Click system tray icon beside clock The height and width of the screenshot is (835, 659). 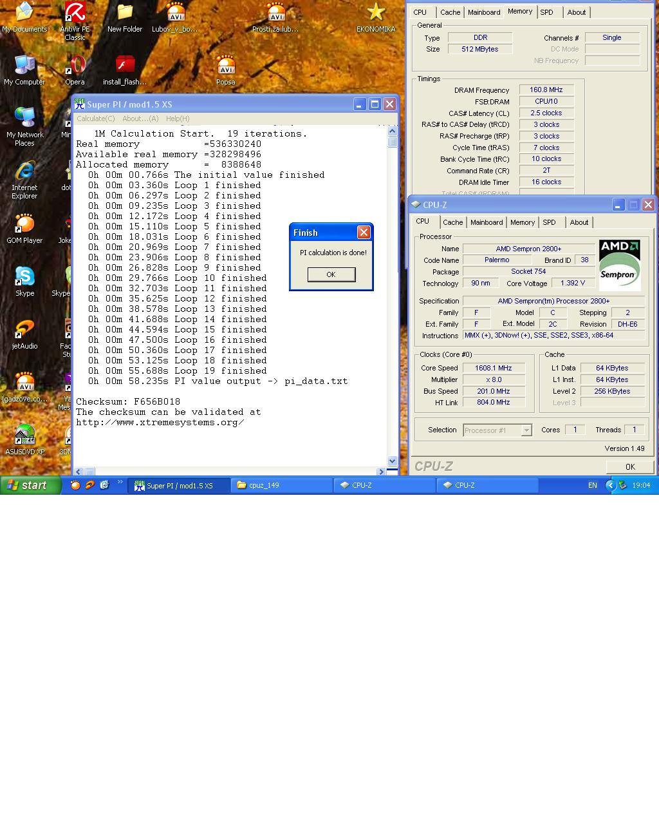[622, 485]
